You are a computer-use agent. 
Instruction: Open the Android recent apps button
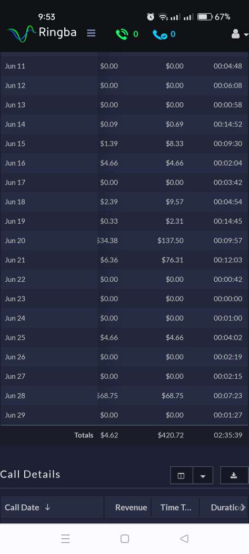pos(65,539)
